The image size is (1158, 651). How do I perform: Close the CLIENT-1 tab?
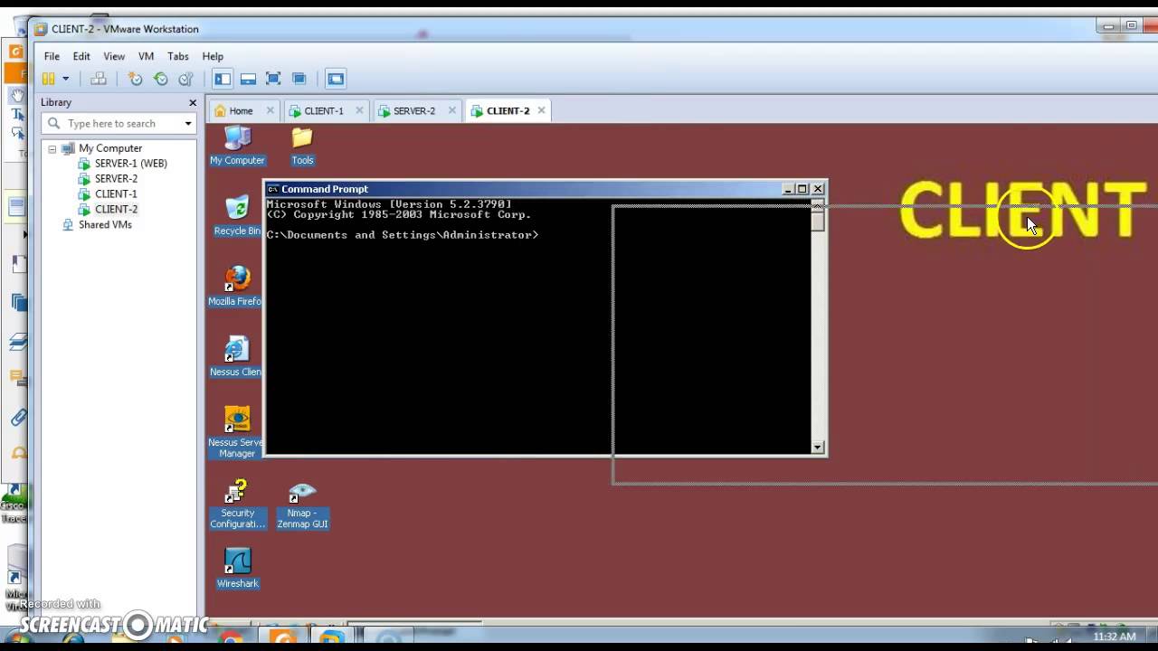pyautogui.click(x=359, y=110)
